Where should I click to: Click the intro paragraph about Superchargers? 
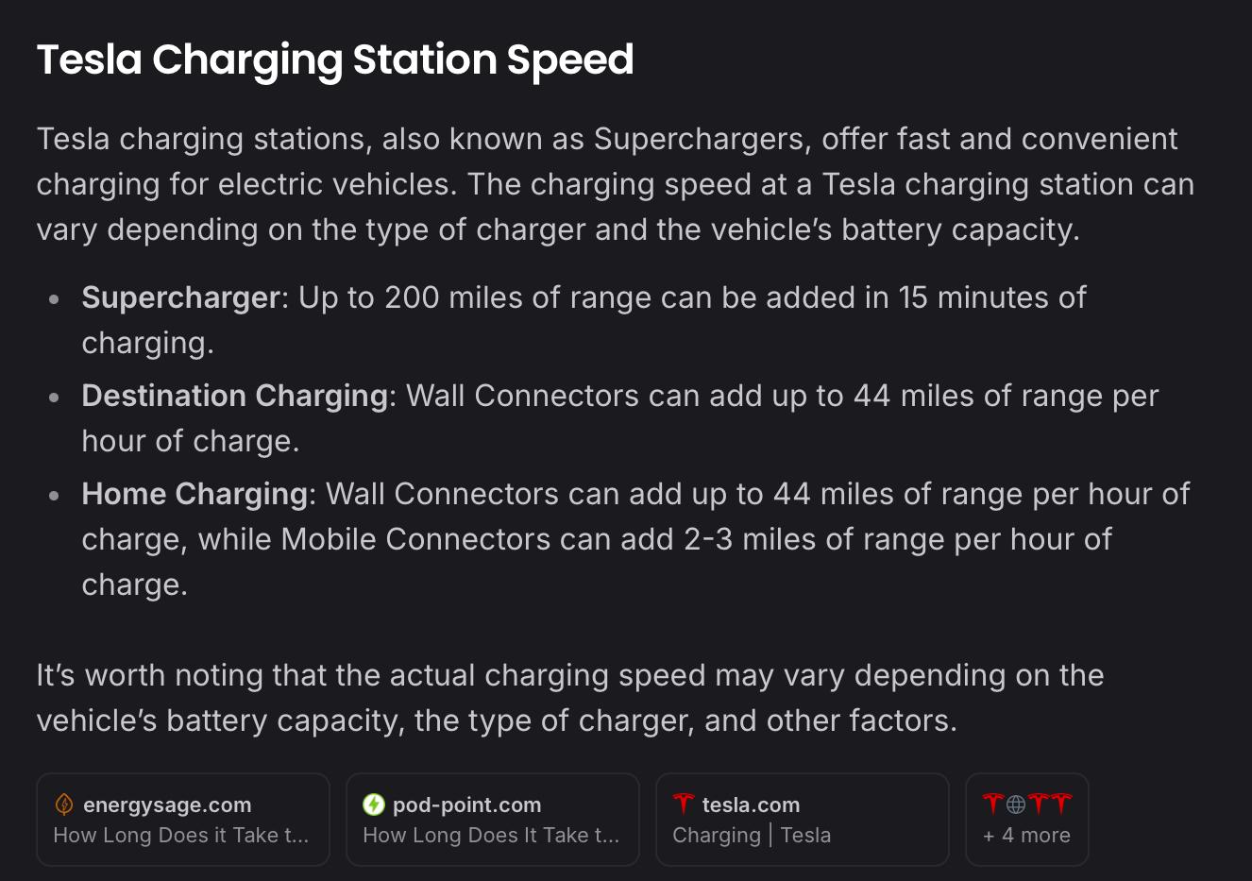616,184
